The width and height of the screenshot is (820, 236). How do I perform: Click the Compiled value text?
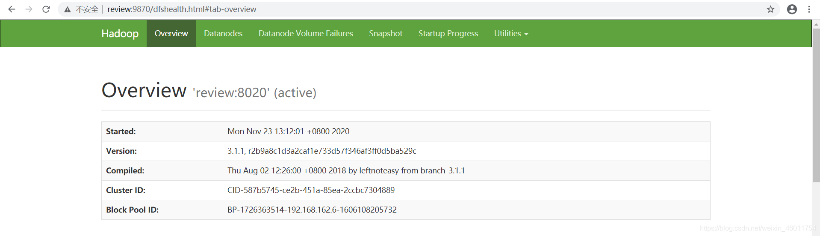click(346, 170)
